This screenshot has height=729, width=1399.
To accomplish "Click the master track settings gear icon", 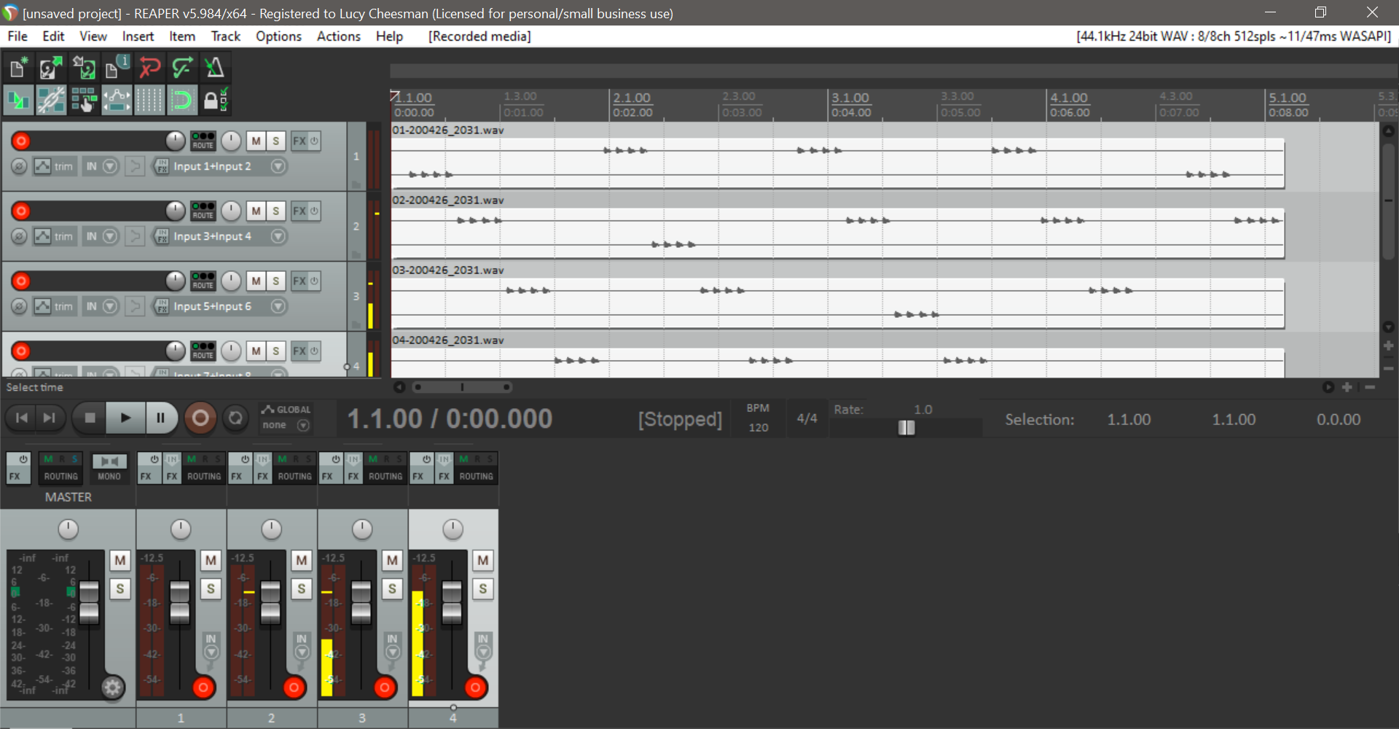I will [x=112, y=687].
